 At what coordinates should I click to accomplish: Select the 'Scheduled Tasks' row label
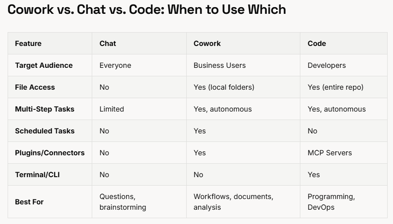(x=45, y=131)
